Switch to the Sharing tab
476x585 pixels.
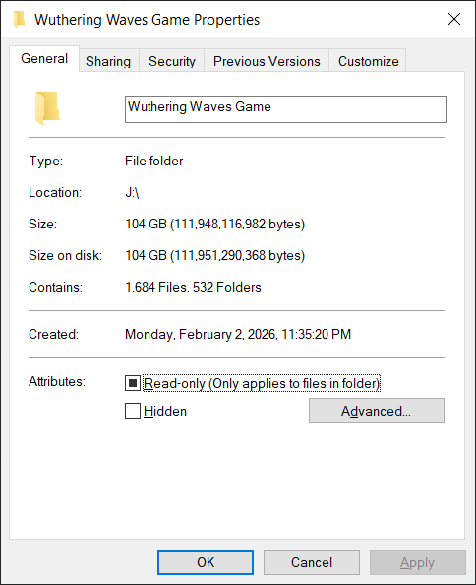coord(108,61)
